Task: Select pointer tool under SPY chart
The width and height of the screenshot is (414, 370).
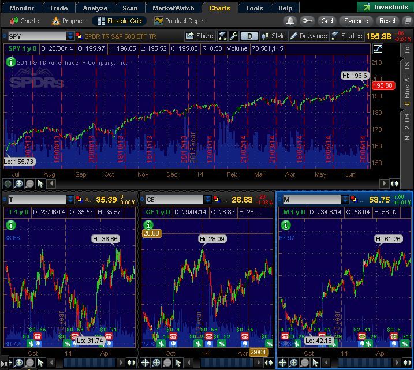Action: click(40, 184)
